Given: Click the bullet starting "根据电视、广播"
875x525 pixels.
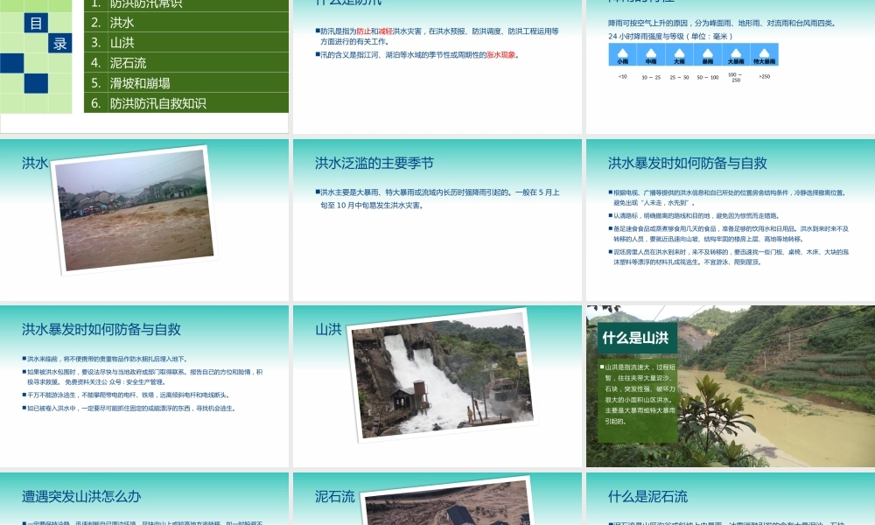Looking at the screenshot, I should click(x=727, y=198).
